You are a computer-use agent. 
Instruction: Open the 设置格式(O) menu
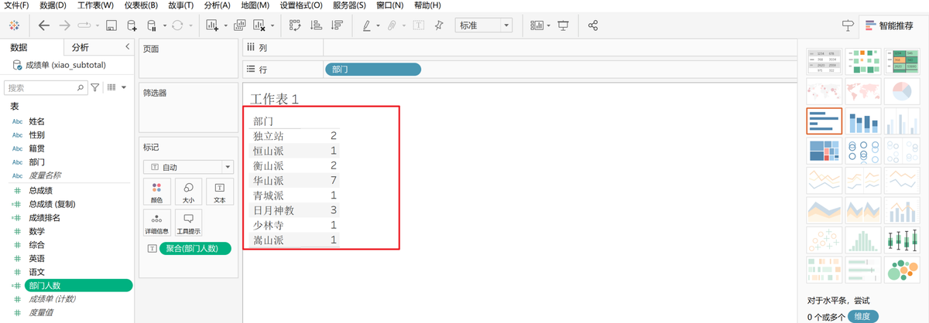[301, 5]
